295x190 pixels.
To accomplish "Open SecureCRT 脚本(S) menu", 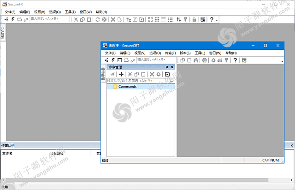I will pyautogui.click(x=185, y=53).
